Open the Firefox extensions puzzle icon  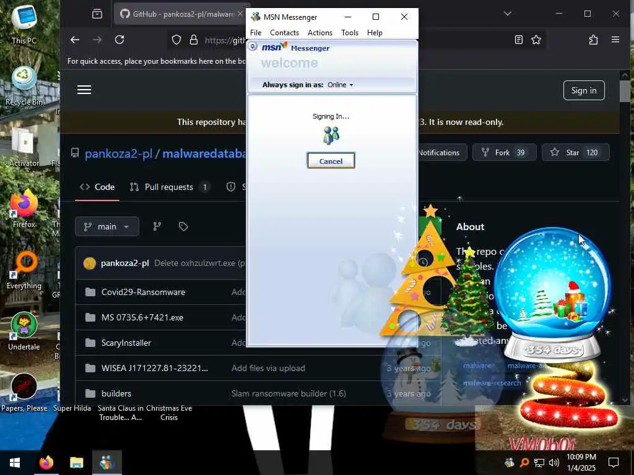coord(593,40)
